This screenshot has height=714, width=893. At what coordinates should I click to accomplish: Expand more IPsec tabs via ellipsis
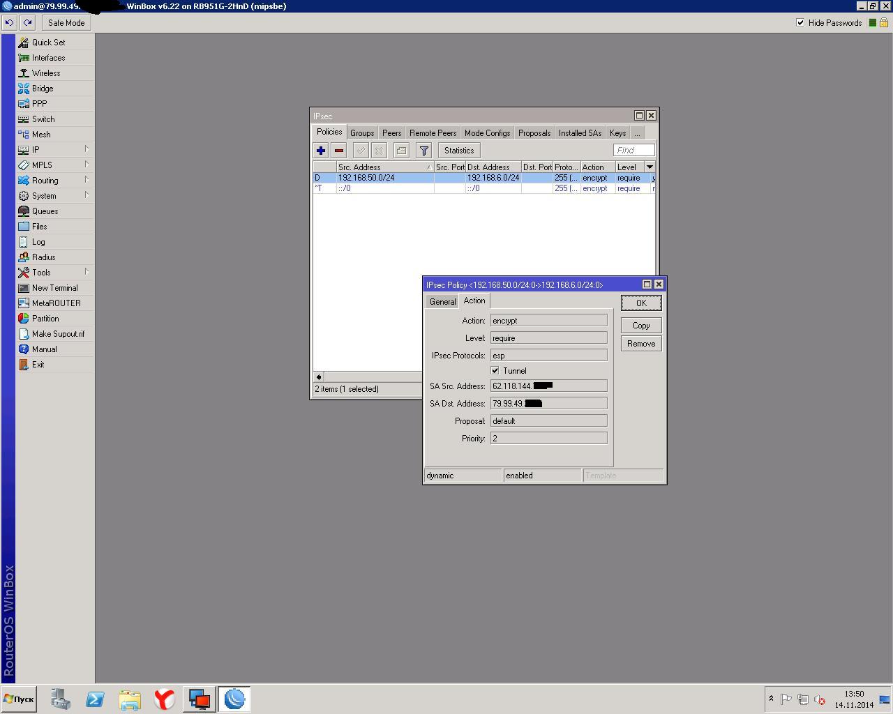coord(636,133)
